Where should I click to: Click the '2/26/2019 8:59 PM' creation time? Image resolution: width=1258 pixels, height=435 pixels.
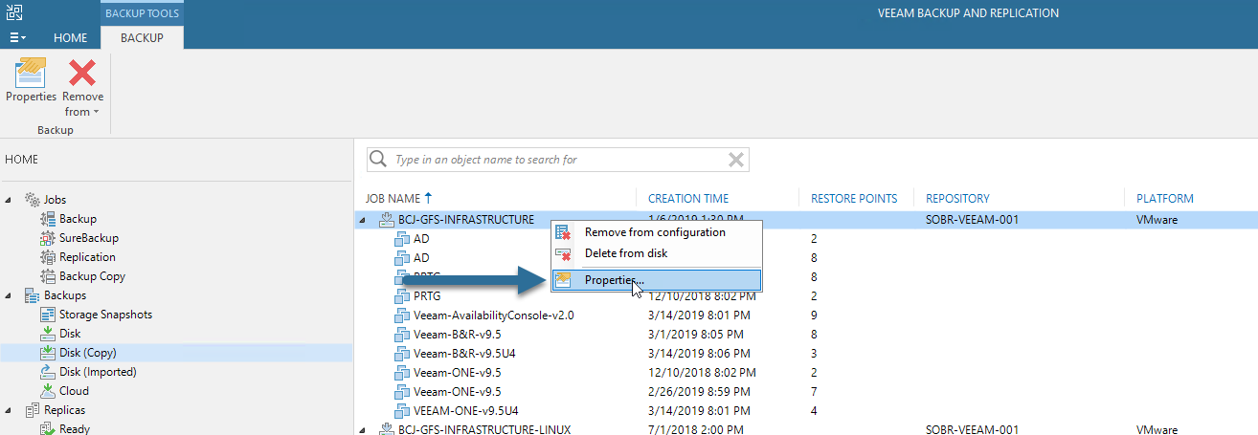click(696, 391)
